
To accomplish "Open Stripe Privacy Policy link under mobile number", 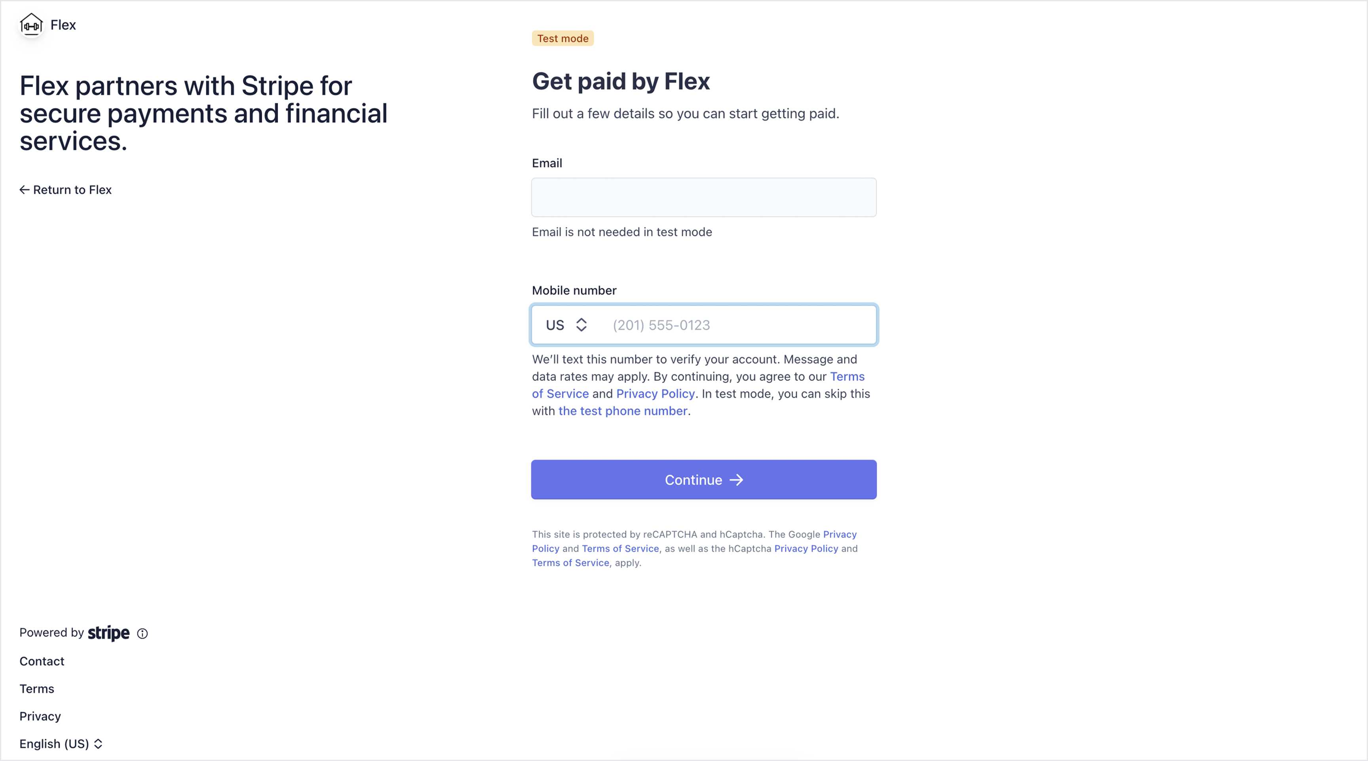I will [x=655, y=394].
